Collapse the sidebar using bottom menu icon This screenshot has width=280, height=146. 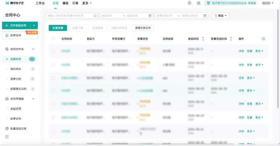7,137
